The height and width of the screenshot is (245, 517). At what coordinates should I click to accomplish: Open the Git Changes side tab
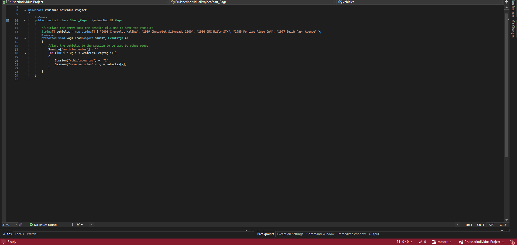tap(513, 29)
